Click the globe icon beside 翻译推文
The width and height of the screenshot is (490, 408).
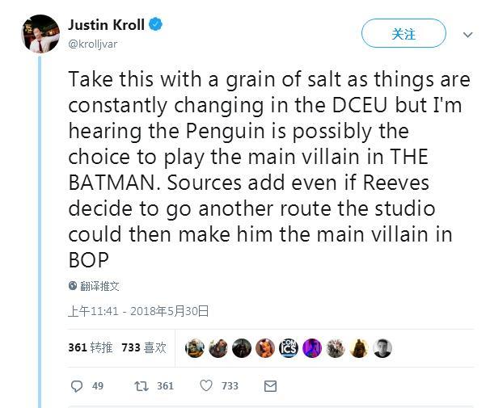point(73,286)
